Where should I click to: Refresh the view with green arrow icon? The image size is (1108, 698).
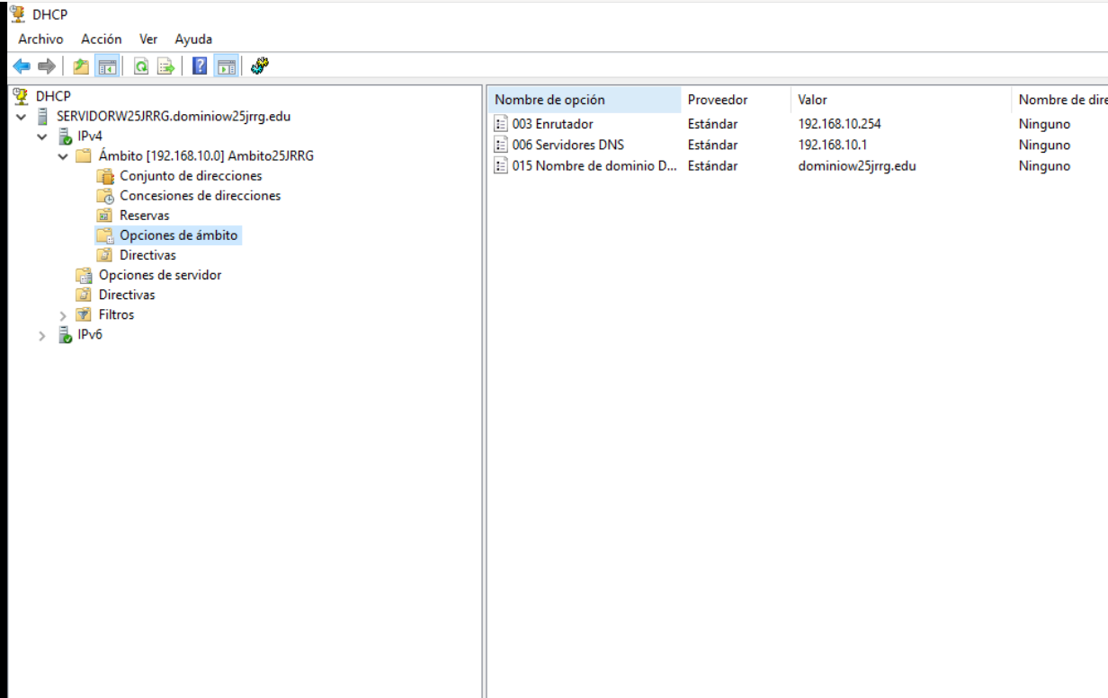(x=141, y=66)
